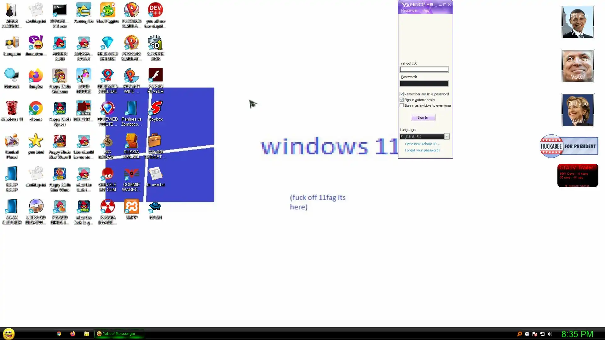Click the volume speaker tray icon

(550, 334)
